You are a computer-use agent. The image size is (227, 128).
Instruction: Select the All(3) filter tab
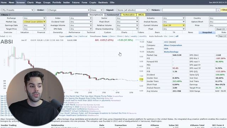141,15
